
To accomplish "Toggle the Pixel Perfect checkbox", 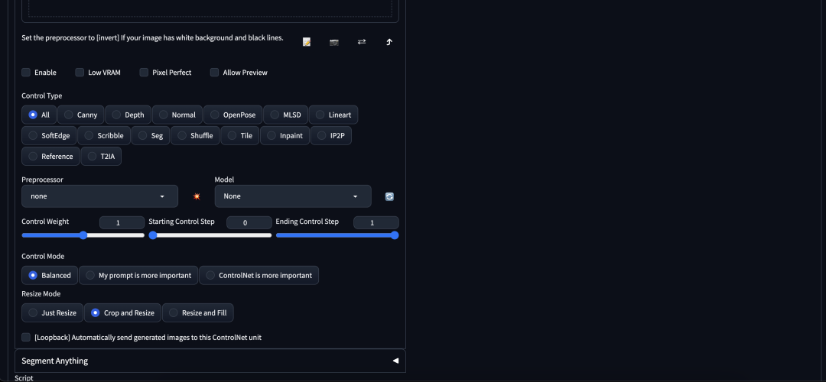I will pos(144,72).
